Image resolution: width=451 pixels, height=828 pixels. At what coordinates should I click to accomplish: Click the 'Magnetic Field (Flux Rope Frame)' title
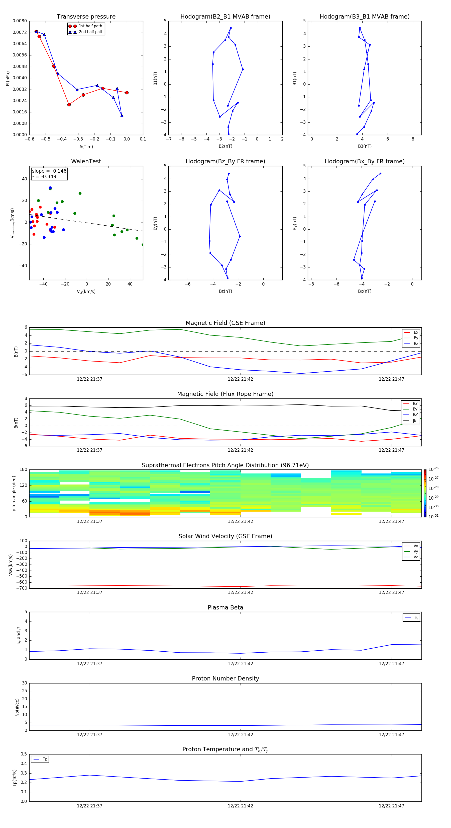[225, 394]
